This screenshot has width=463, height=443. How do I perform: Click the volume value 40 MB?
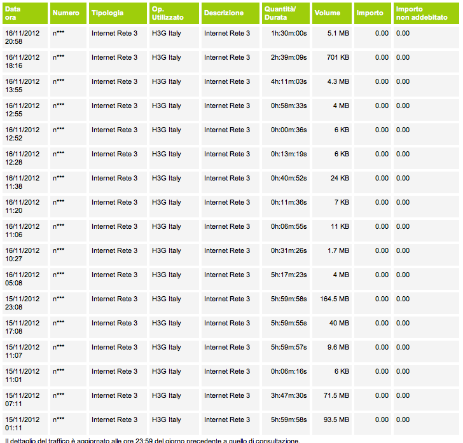pyautogui.click(x=339, y=324)
